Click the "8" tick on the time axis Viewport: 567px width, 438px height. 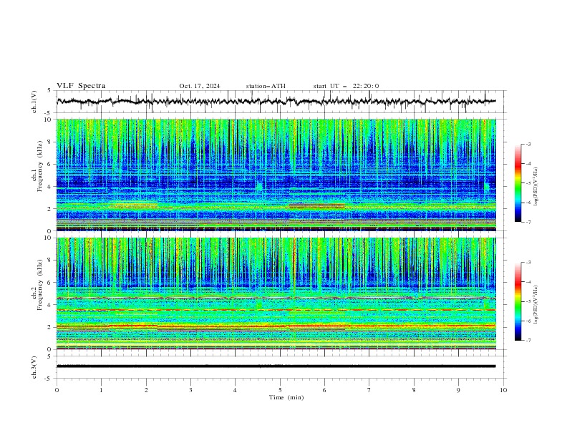414,390
